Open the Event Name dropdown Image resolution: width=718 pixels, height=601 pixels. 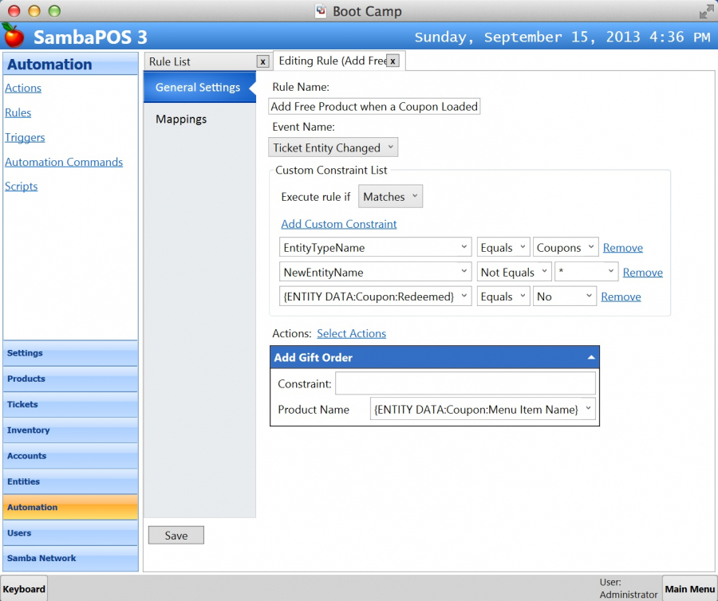click(x=333, y=147)
